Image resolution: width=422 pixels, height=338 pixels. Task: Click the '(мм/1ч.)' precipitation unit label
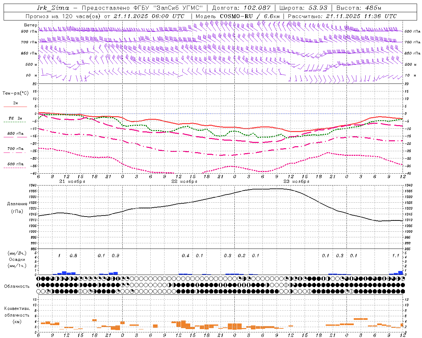pyautogui.click(x=17, y=266)
